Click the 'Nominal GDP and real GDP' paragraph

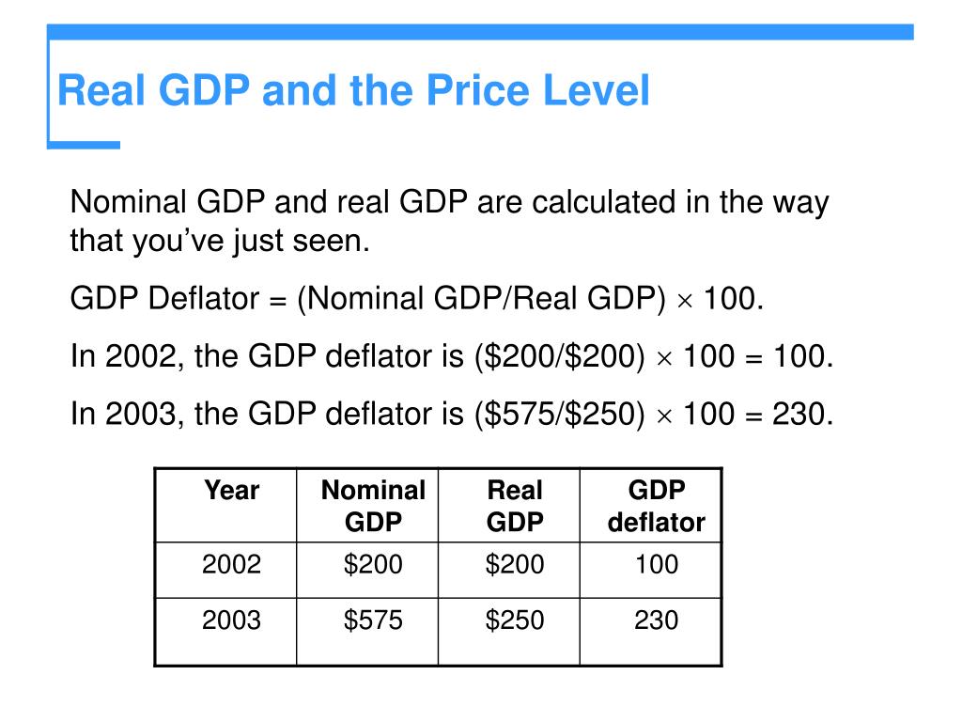click(450, 221)
